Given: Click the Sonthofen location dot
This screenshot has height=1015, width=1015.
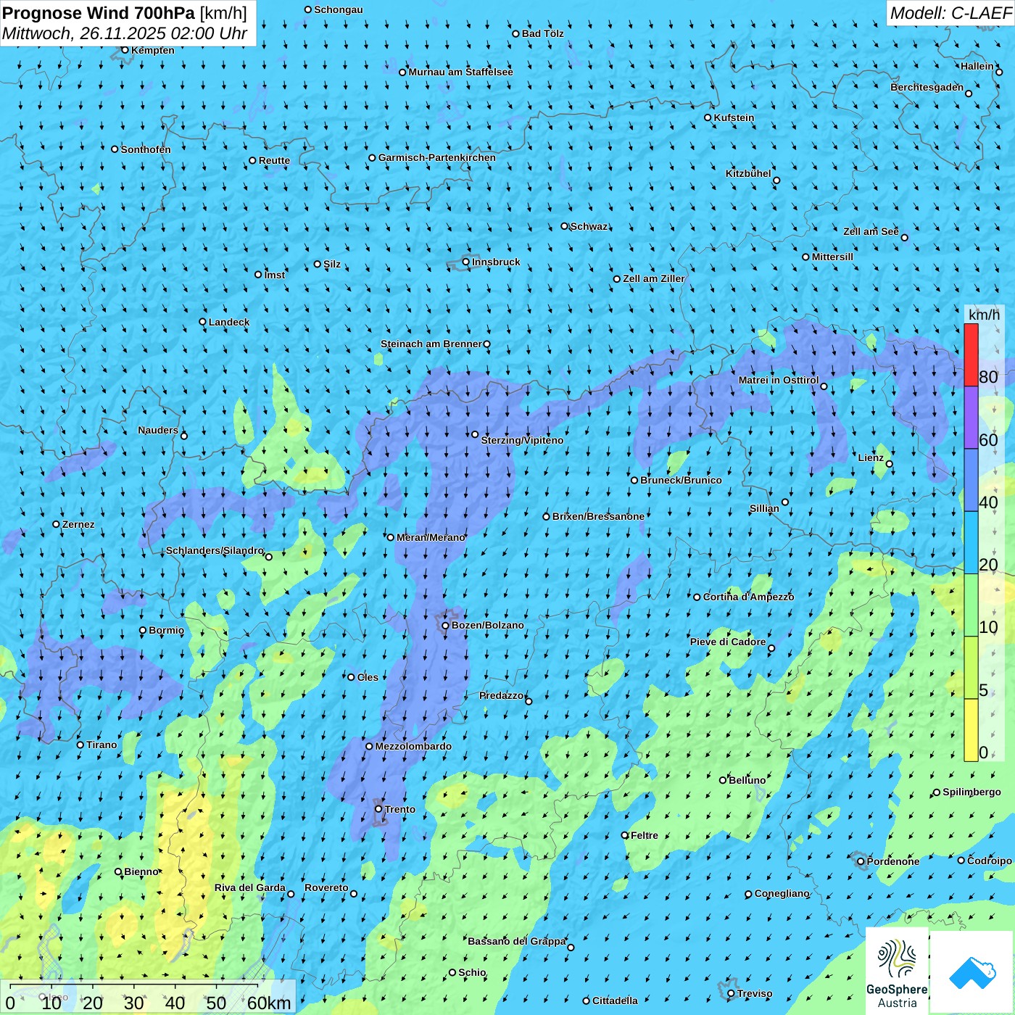Looking at the screenshot, I should pos(115,149).
